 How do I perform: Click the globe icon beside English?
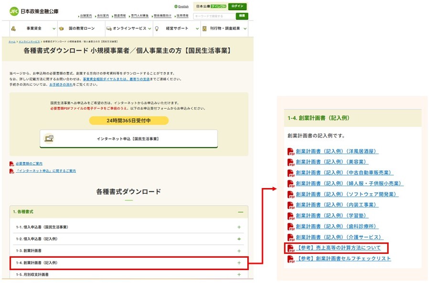(x=176, y=7)
